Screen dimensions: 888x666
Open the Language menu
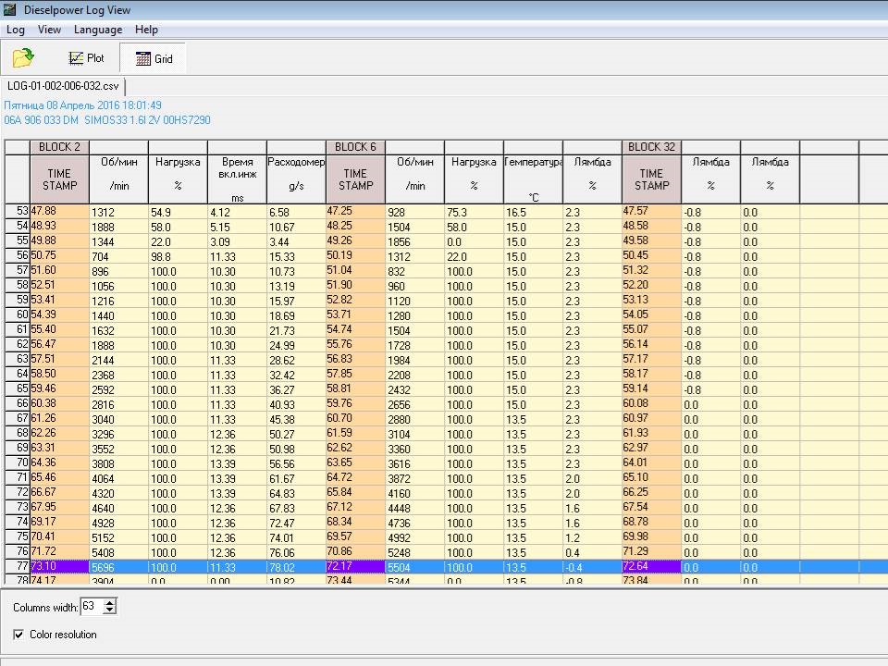98,30
